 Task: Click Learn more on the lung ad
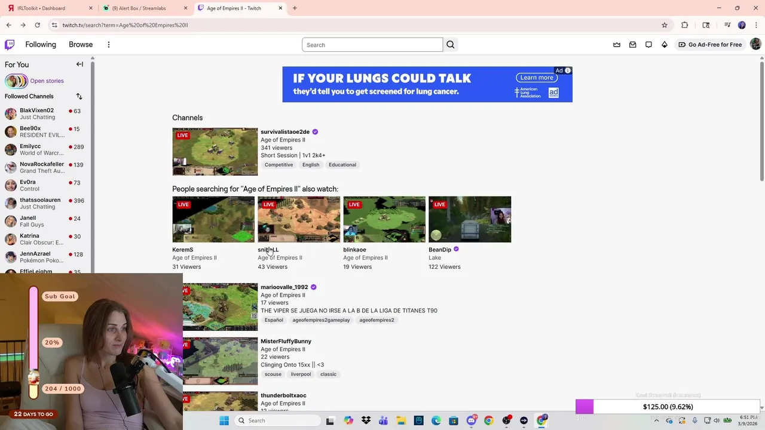(537, 78)
